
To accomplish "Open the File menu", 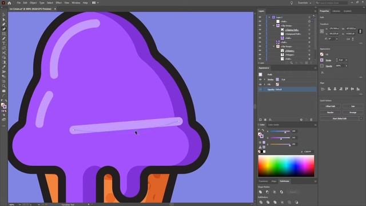I will pos(19,3).
